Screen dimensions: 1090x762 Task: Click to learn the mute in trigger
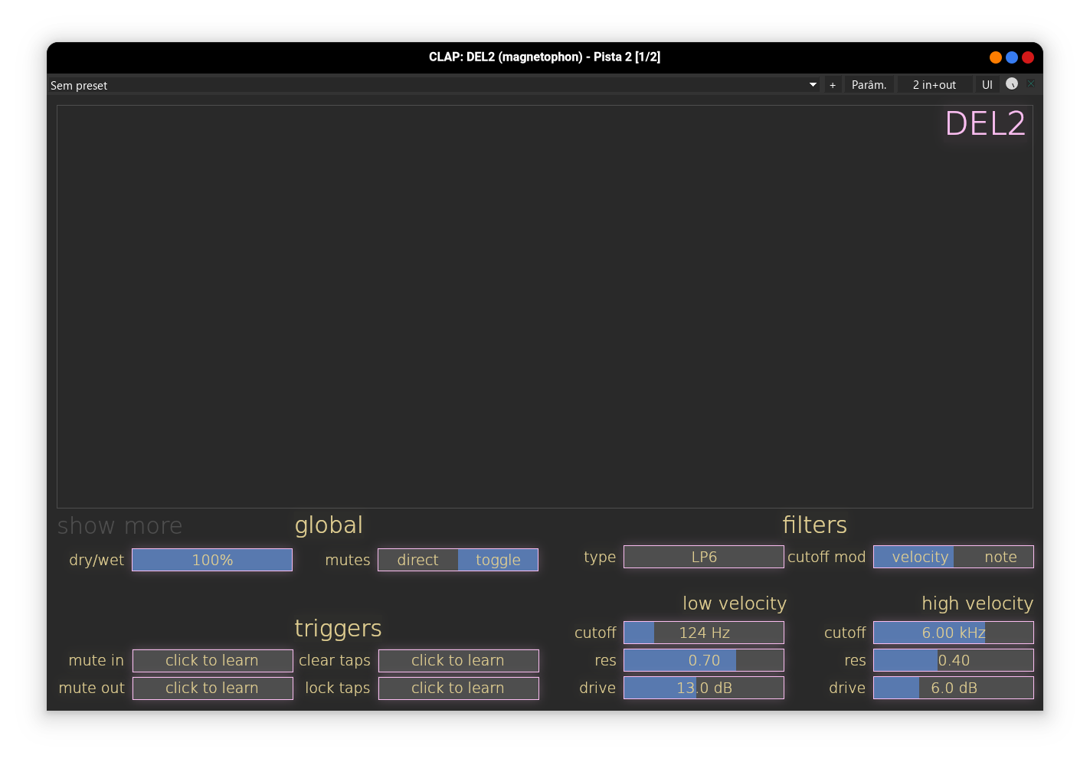pyautogui.click(x=212, y=660)
